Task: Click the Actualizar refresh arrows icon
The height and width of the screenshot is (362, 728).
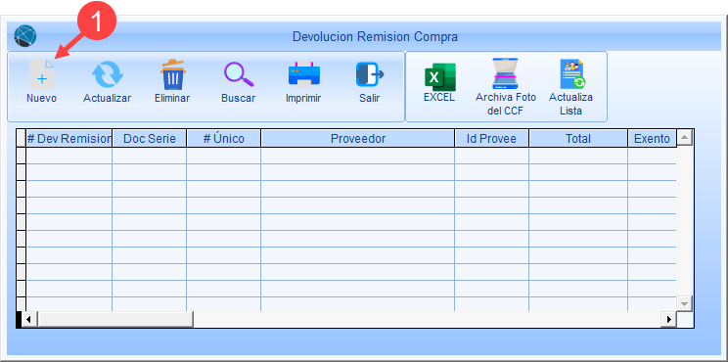Action: click(x=108, y=75)
